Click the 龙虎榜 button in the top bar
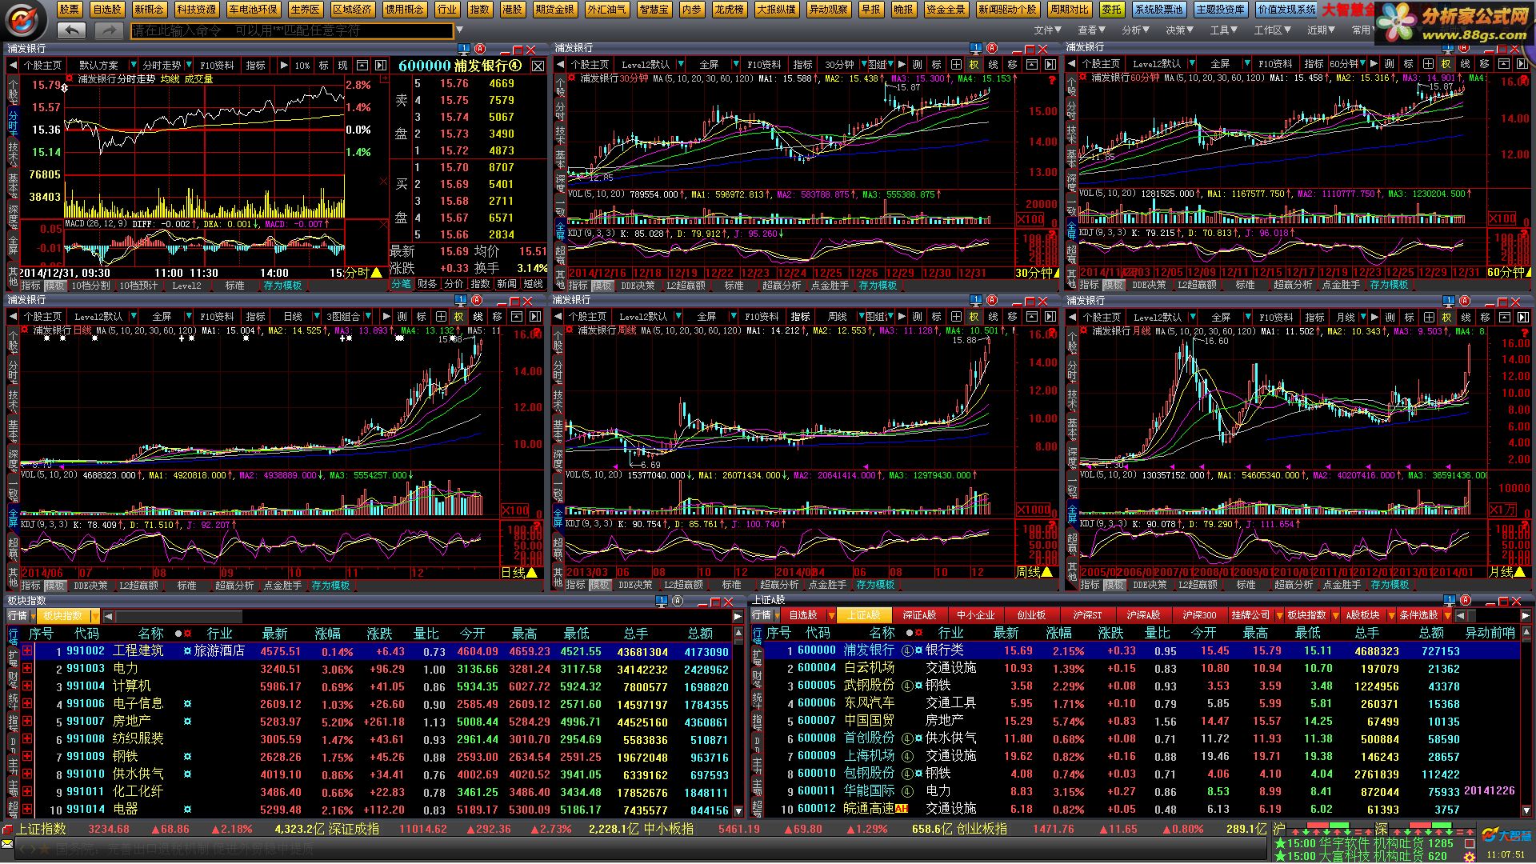This screenshot has height=864, width=1536. click(x=730, y=10)
